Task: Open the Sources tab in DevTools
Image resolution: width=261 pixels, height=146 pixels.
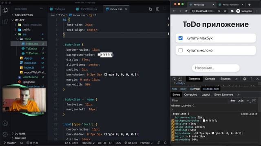Action: [226, 79]
